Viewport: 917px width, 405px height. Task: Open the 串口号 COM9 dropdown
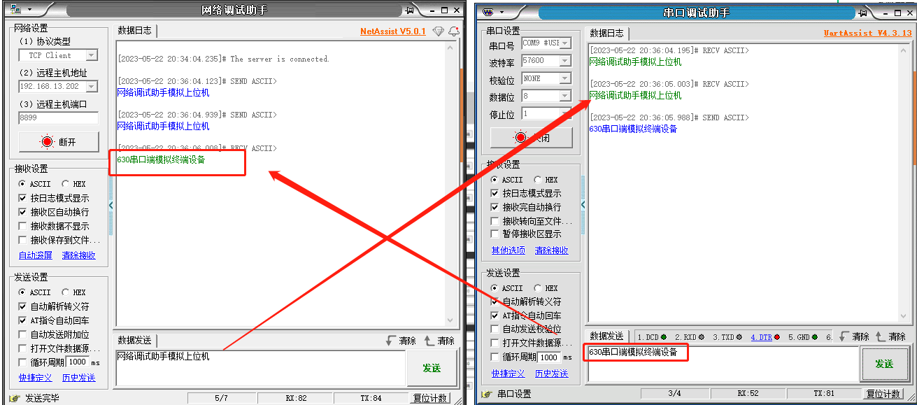click(564, 43)
